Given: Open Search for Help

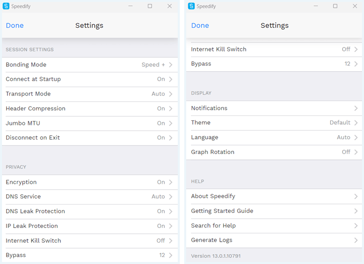Looking at the screenshot, I should [x=274, y=226].
